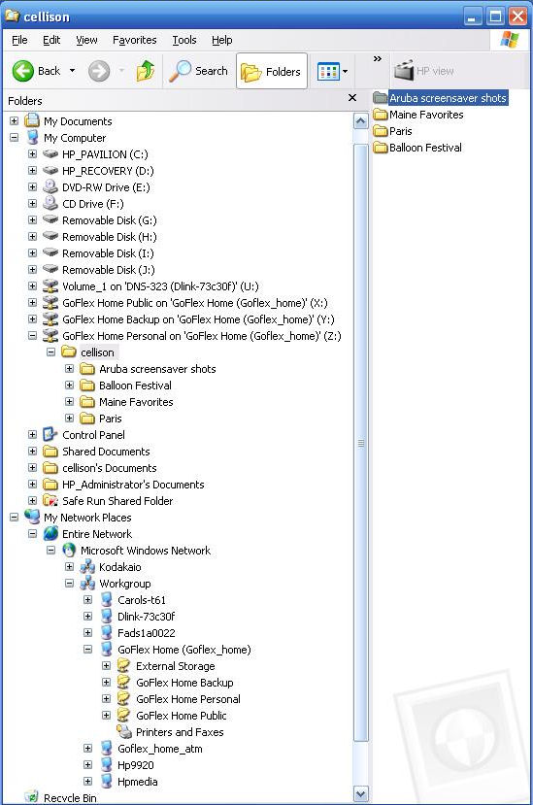Select the Control Panel icon

[x=50, y=434]
